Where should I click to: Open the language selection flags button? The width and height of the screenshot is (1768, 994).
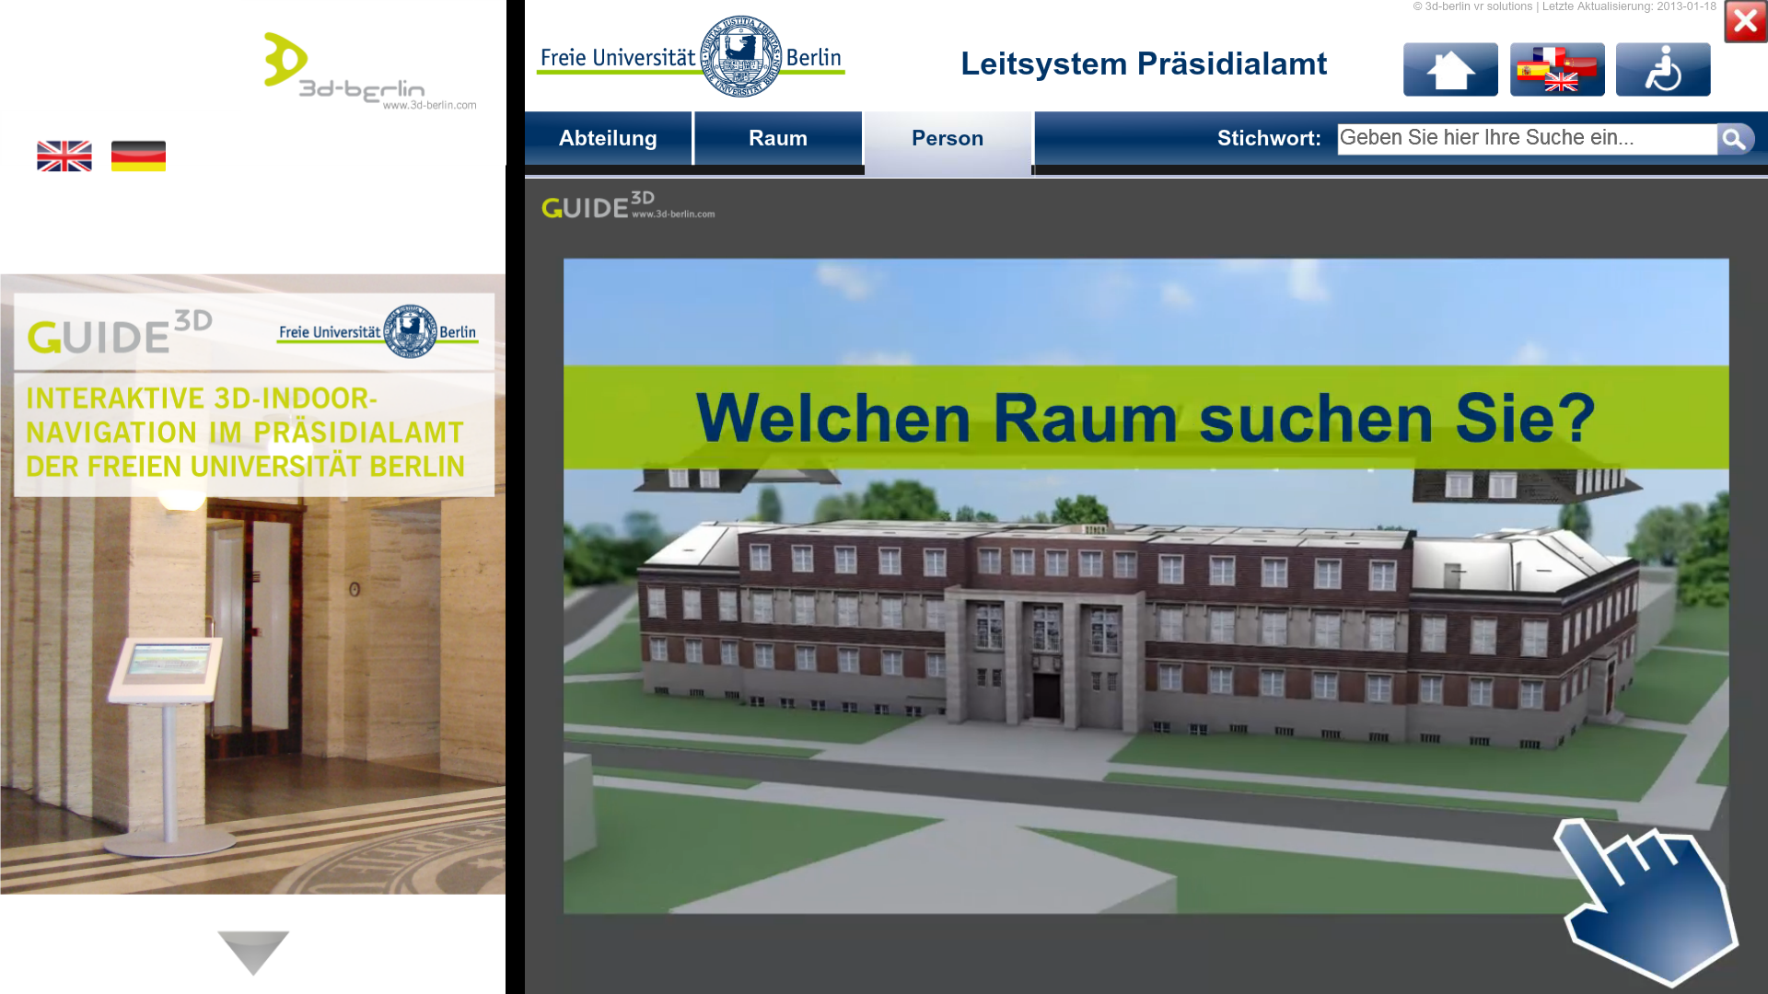[x=1557, y=69]
